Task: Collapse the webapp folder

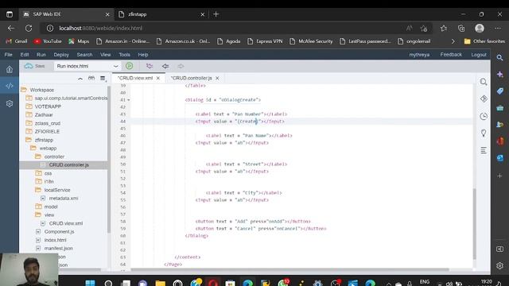Action: pos(33,149)
